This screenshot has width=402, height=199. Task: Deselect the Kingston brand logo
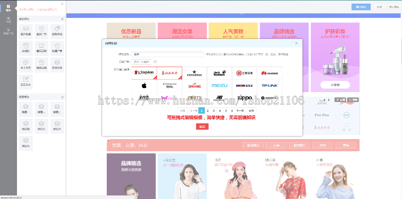[144, 73]
